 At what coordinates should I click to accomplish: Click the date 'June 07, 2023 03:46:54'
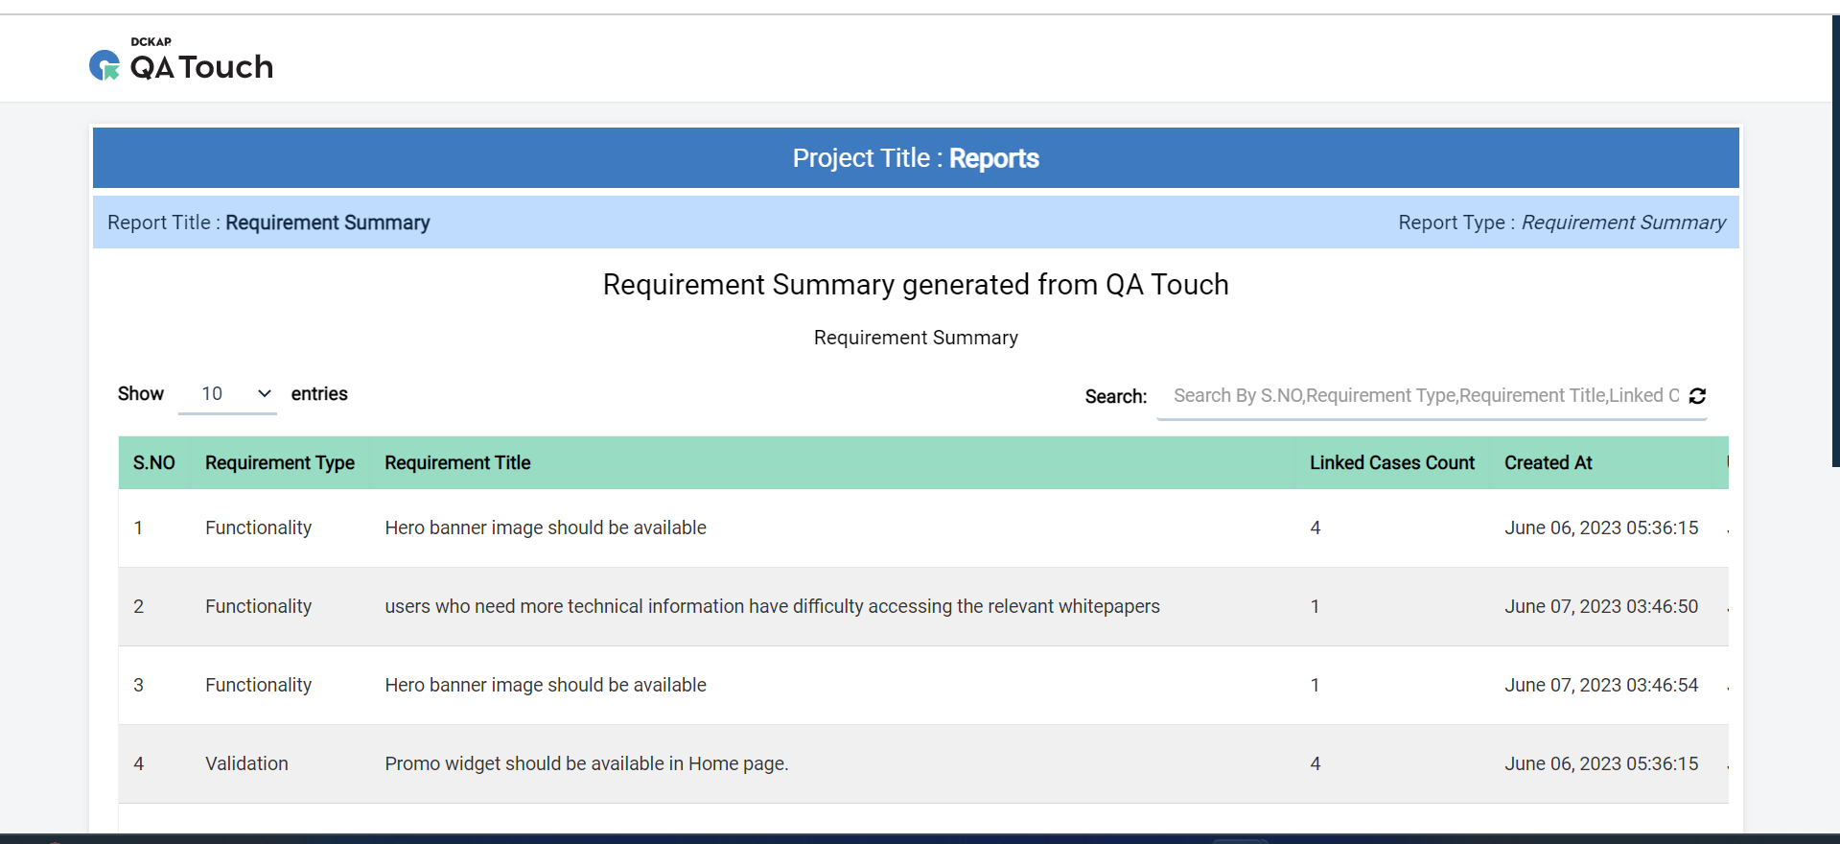[1601, 685]
